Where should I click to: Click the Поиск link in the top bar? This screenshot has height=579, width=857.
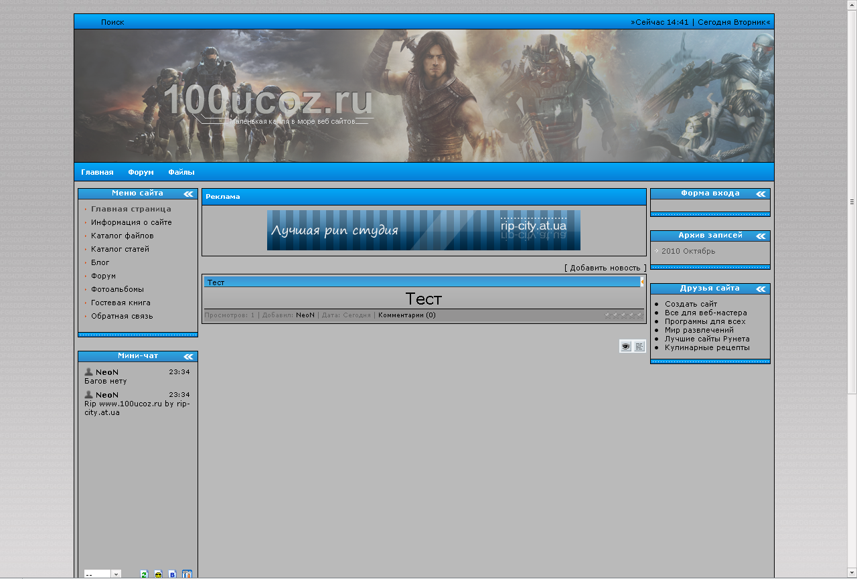coord(112,22)
